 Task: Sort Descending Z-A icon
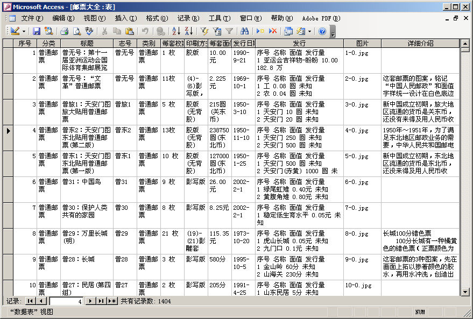[x=189, y=31]
